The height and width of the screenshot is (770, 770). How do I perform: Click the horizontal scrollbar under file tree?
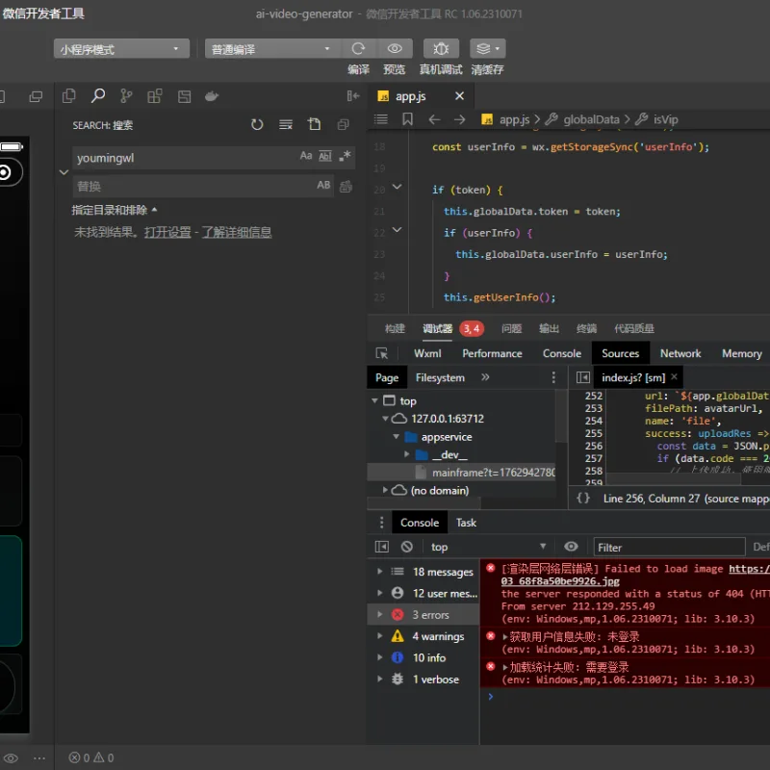(424, 502)
